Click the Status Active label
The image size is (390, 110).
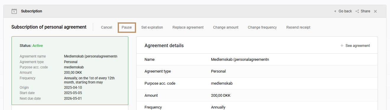(x=31, y=46)
